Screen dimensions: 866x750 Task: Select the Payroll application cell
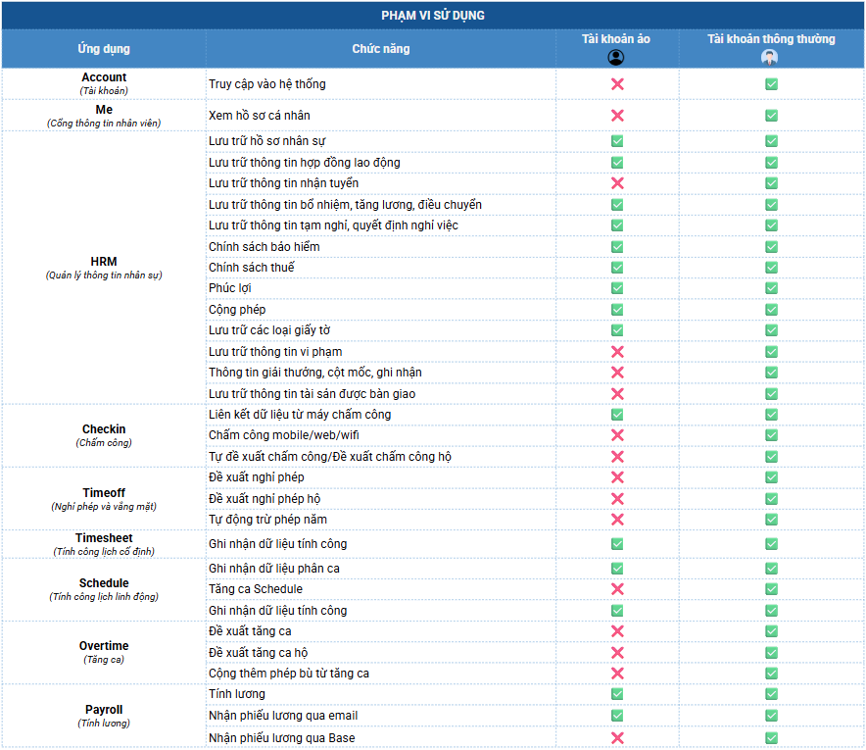point(104,716)
